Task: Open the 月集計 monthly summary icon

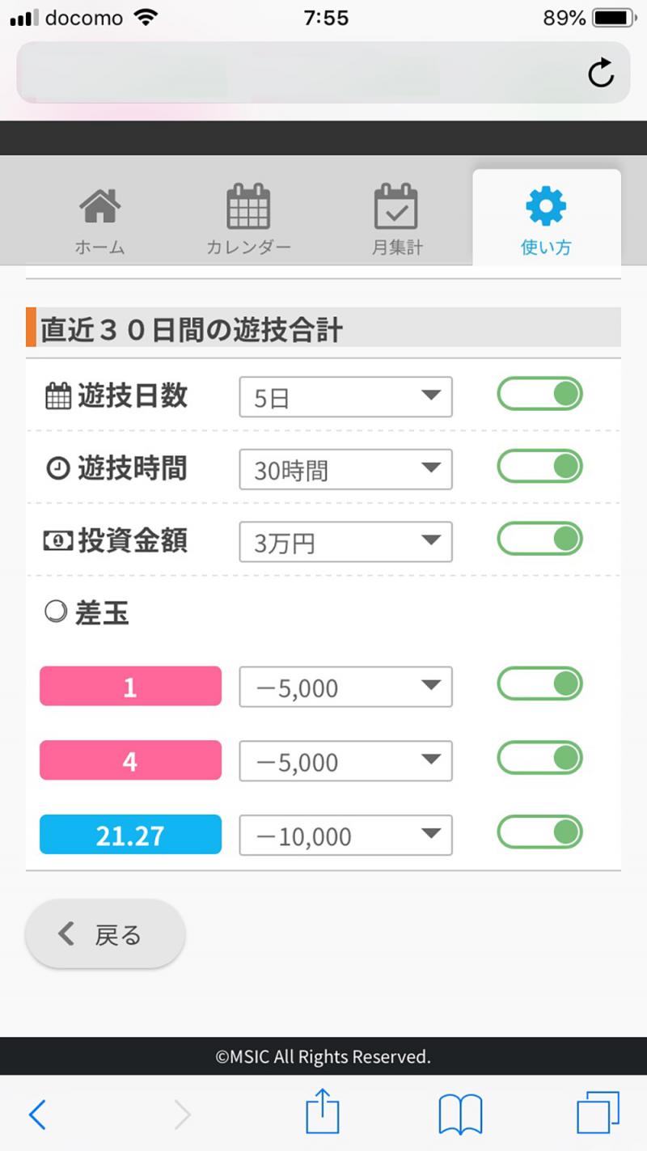Action: (396, 207)
